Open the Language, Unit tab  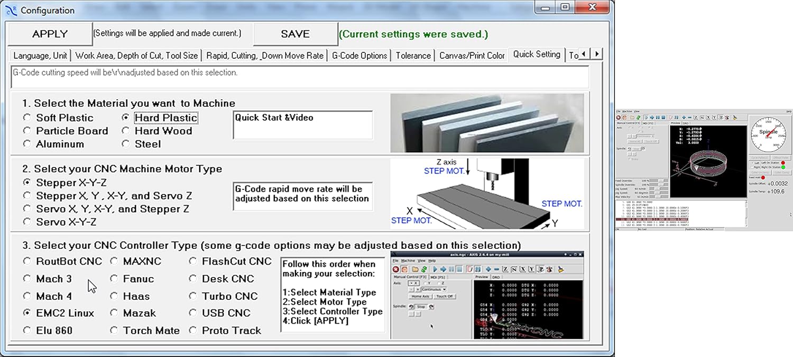[x=40, y=55]
